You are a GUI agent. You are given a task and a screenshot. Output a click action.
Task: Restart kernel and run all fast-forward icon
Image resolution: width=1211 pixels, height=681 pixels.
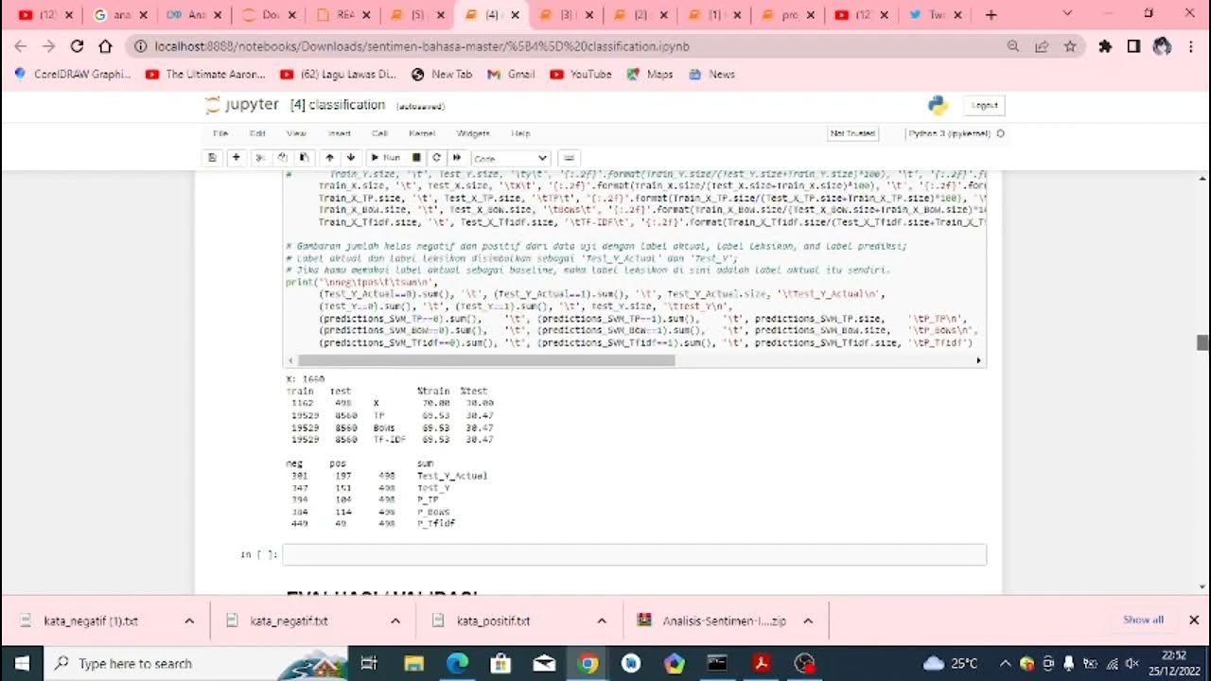[457, 158]
